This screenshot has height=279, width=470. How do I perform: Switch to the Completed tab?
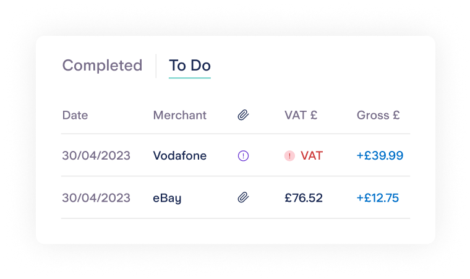click(102, 66)
